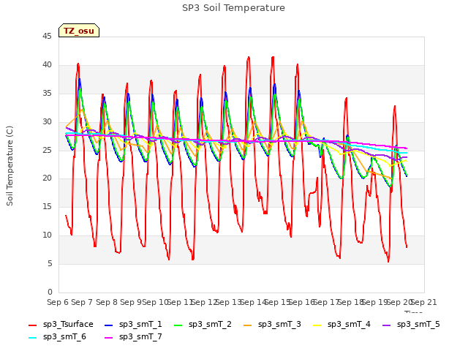
Task: Toggle the sp3_Tsurface legend entry
Action: coord(61,324)
